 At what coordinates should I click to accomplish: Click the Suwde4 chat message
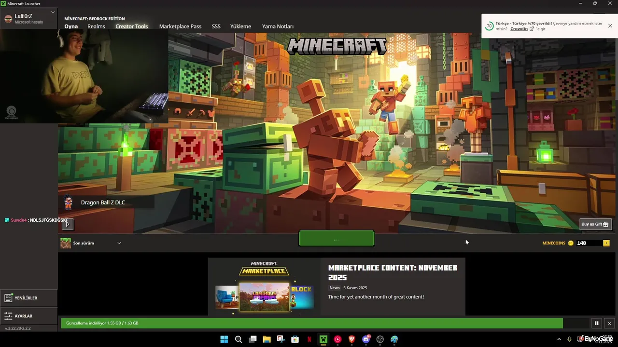(36, 220)
